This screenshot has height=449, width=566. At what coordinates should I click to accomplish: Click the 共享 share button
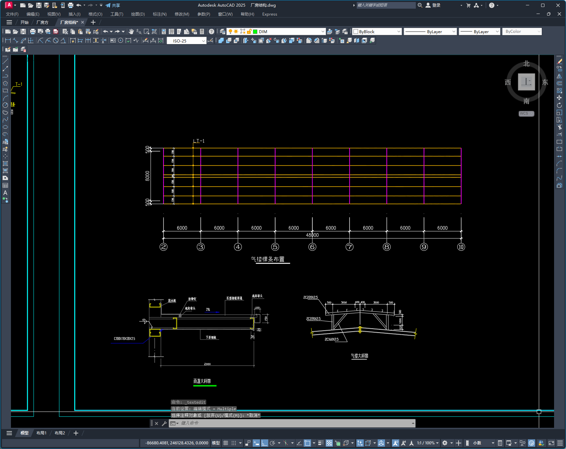click(113, 5)
